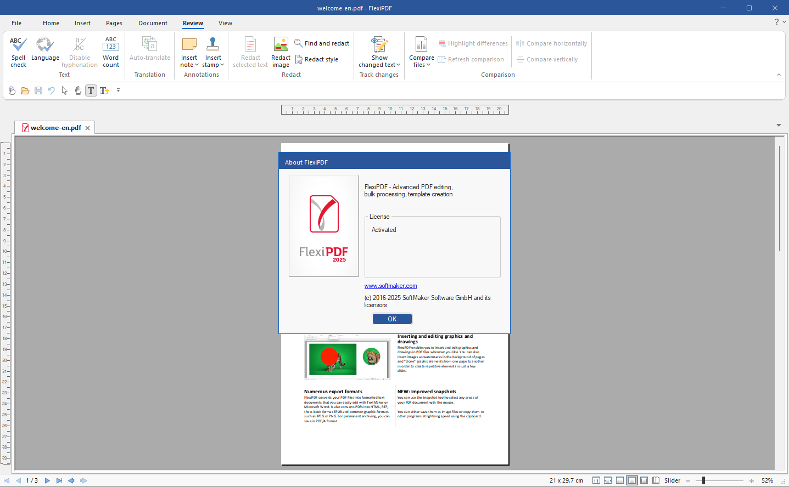Open the Redact style settings
Viewport: 789px width, 487px height.
[317, 59]
